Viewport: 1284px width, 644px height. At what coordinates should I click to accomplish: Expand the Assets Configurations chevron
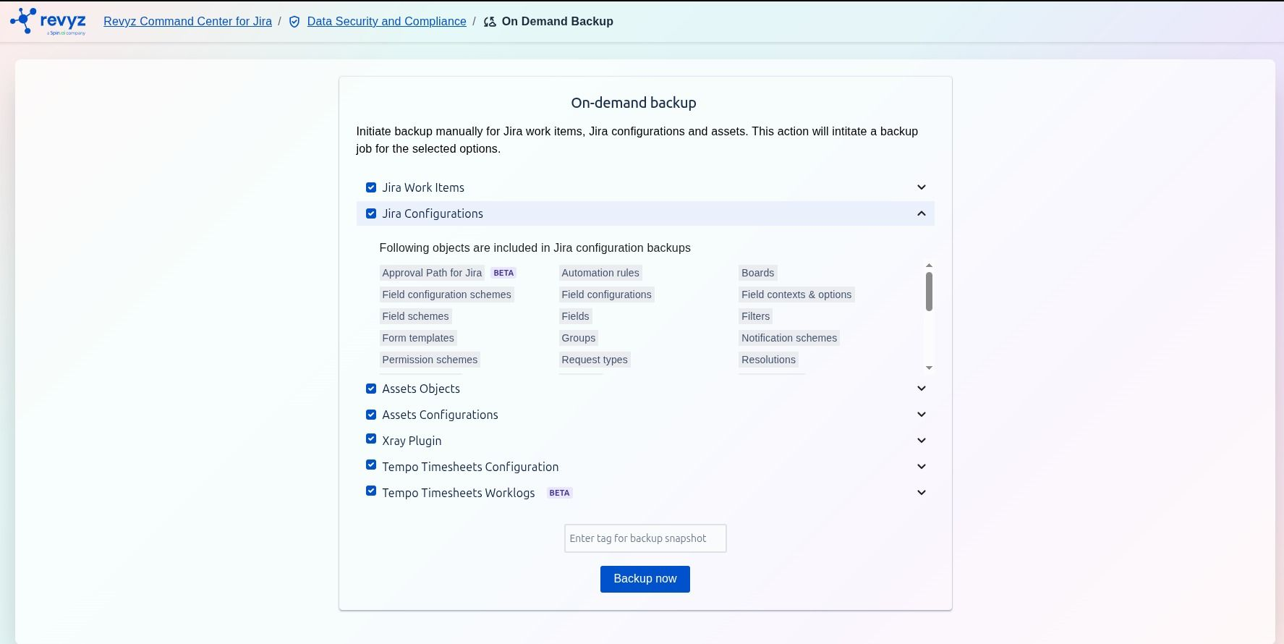click(x=922, y=415)
